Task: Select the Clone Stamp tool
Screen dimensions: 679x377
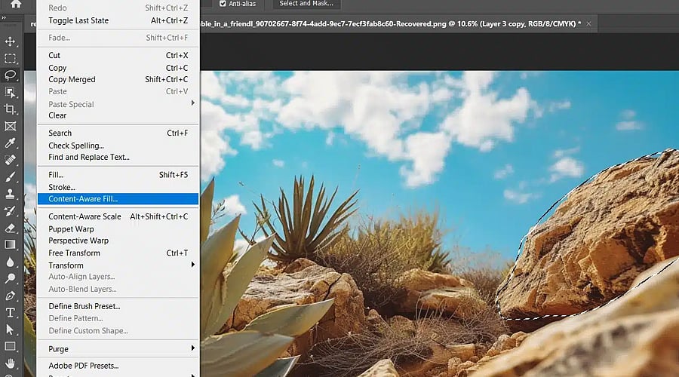Action: click(x=10, y=194)
